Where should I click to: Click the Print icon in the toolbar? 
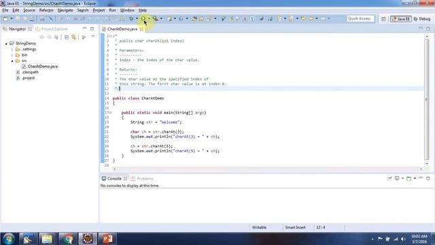(x=32, y=18)
